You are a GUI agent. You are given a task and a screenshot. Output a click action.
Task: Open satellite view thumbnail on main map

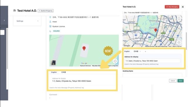coord(53,63)
